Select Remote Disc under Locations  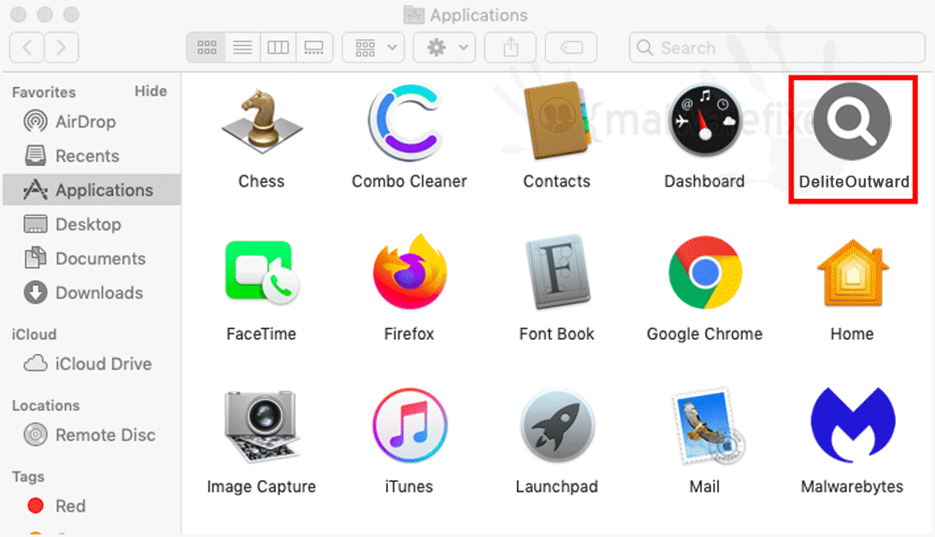pos(92,435)
